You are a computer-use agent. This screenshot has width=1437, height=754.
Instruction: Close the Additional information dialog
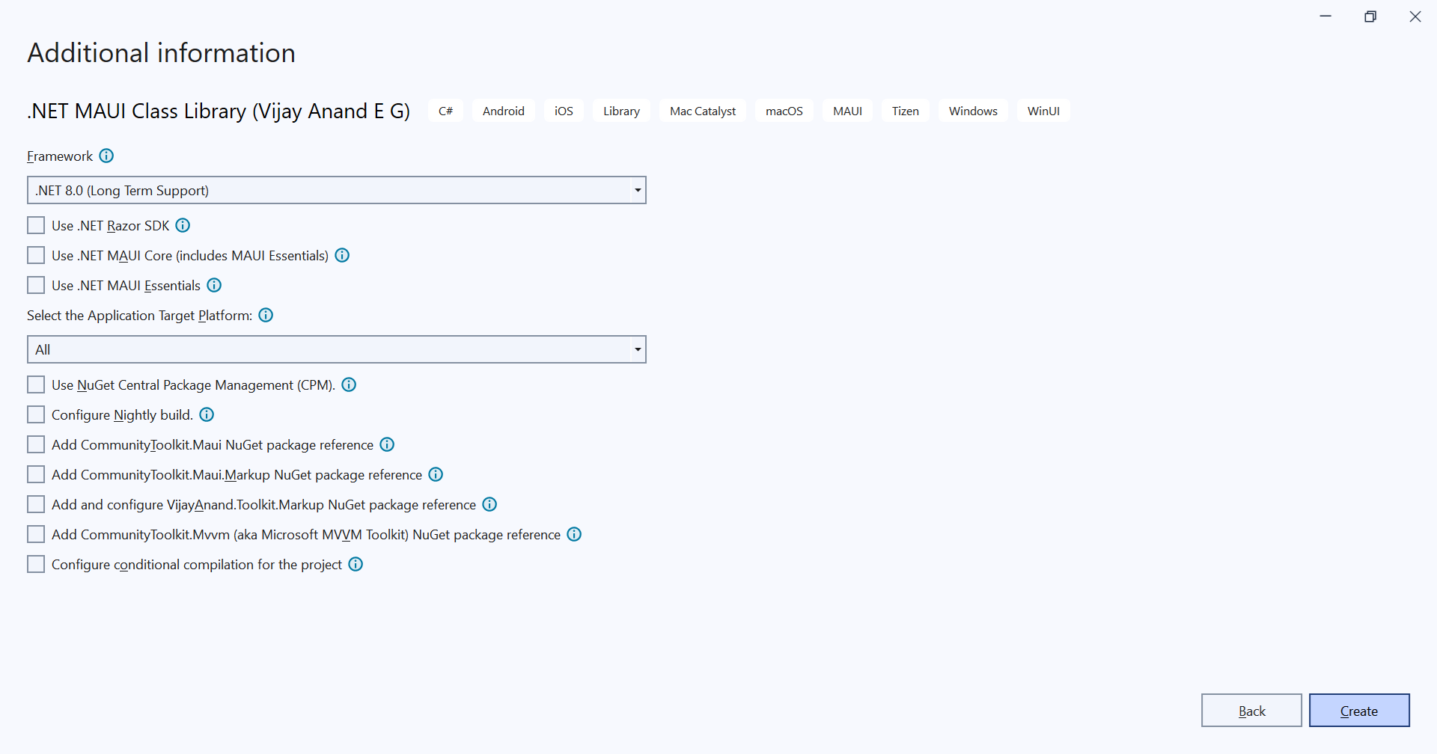pyautogui.click(x=1415, y=16)
